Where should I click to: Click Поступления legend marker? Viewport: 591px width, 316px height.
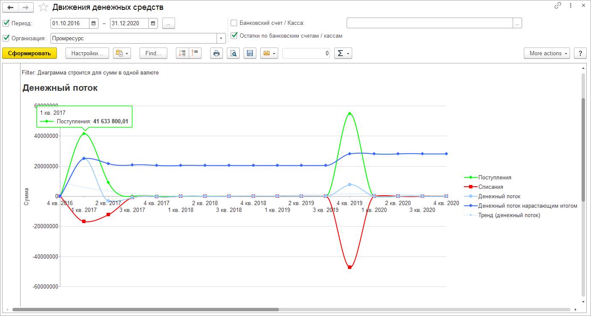470,178
